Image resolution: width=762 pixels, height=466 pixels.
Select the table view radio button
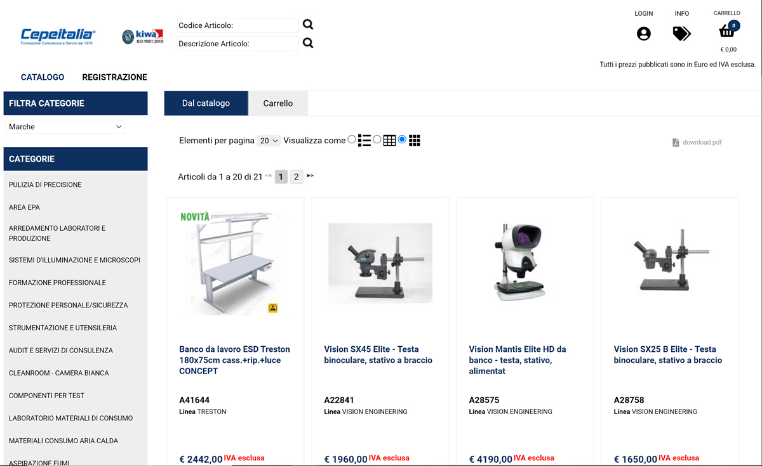point(377,139)
